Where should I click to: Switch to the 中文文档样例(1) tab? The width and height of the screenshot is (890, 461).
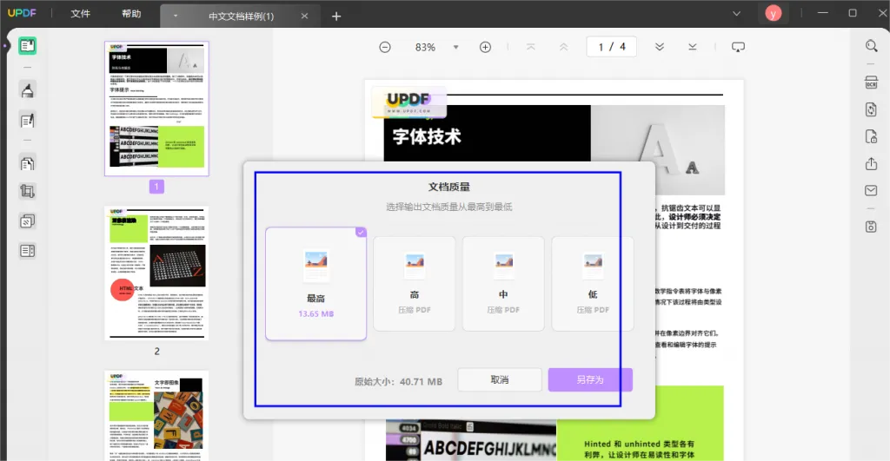click(x=241, y=16)
